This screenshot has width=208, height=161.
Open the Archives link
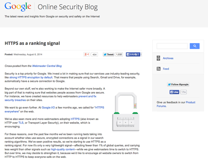168,58
